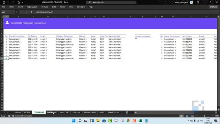
Task: Click the Undo arrow icon
Action: tap(8, 2)
